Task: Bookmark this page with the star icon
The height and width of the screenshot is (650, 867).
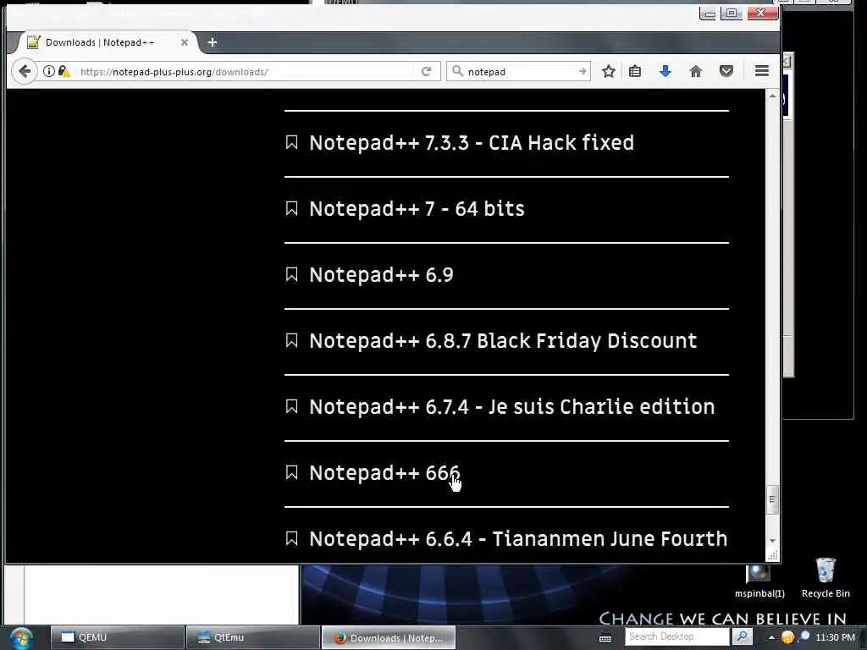Action: coord(609,71)
